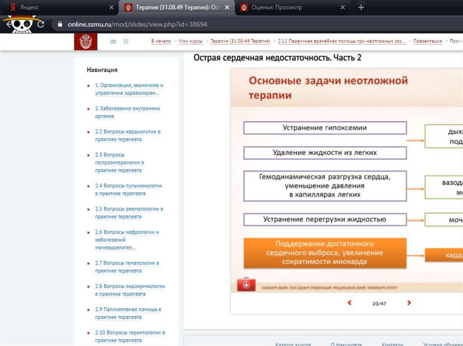Open messages envelope icon in header

[x=113, y=42]
